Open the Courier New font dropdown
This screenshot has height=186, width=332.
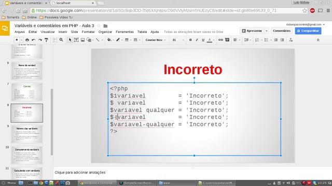coord(156,40)
